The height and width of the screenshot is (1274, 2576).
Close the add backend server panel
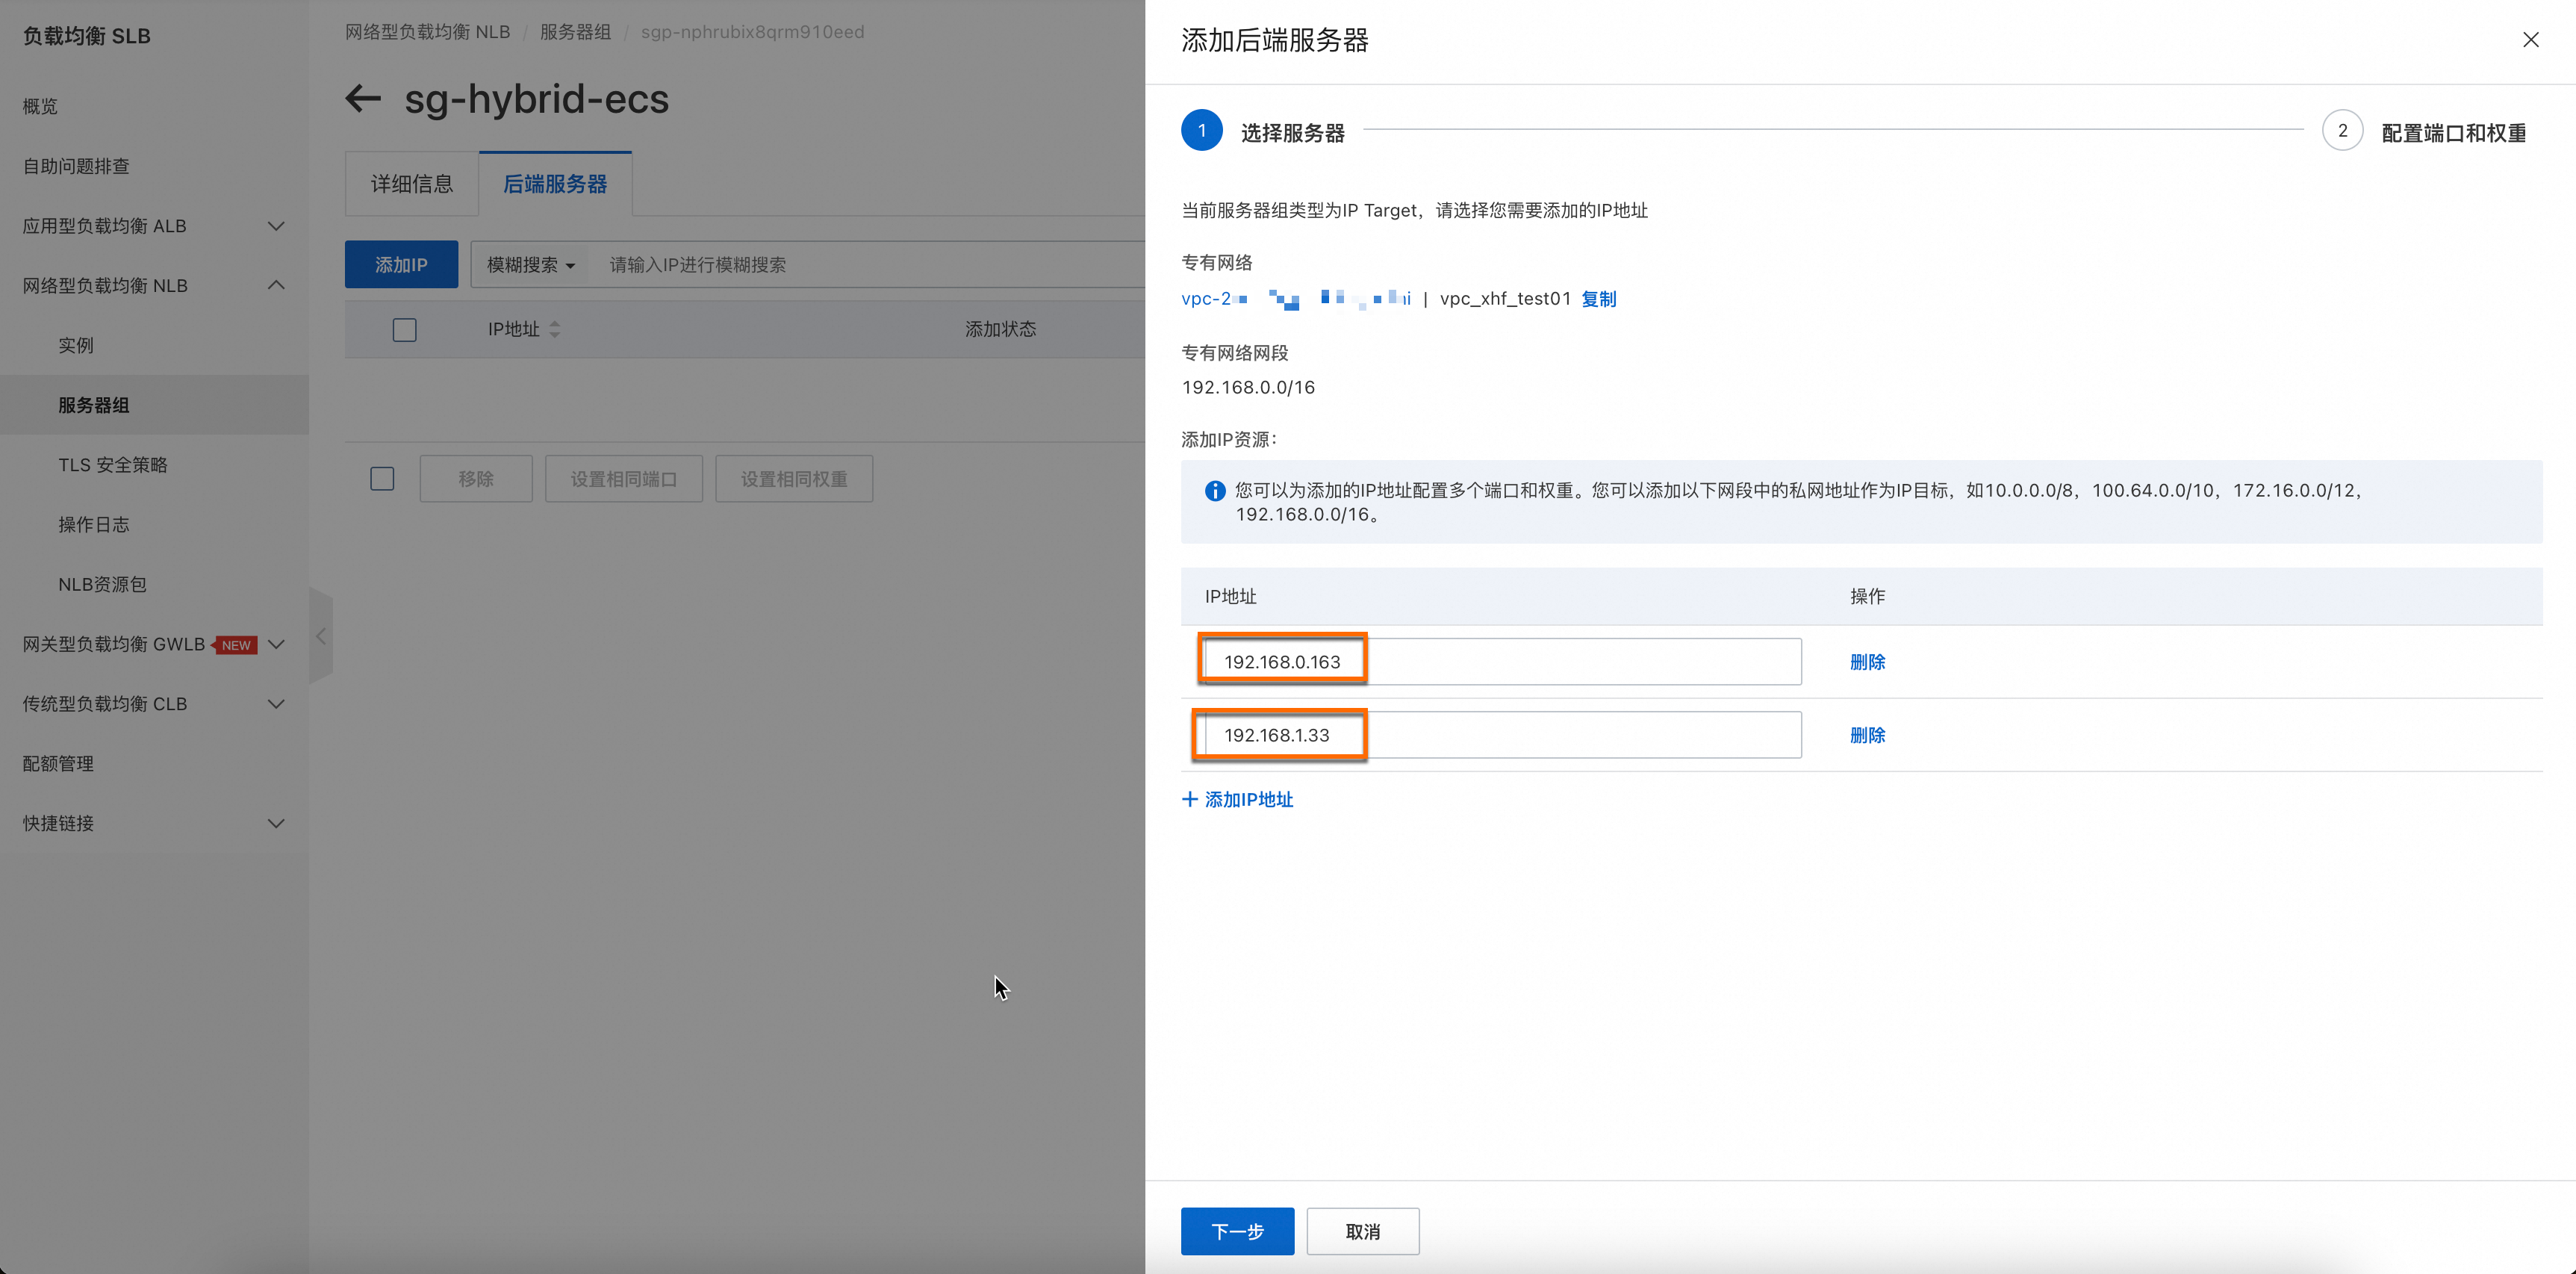tap(2530, 40)
